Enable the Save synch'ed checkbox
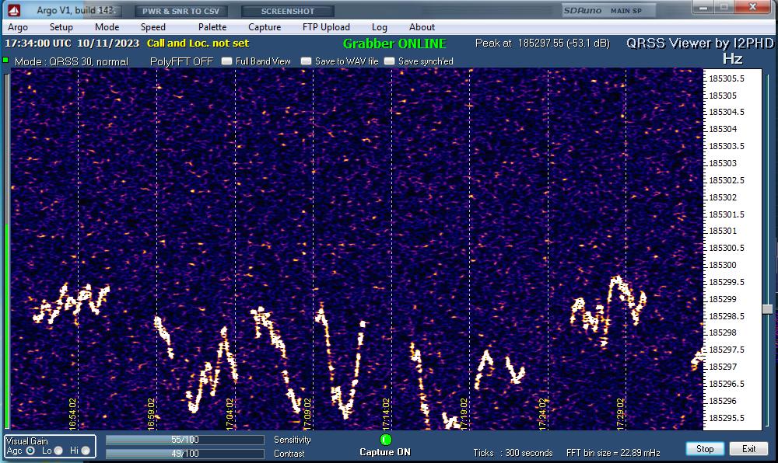This screenshot has height=463, width=778. [390, 61]
